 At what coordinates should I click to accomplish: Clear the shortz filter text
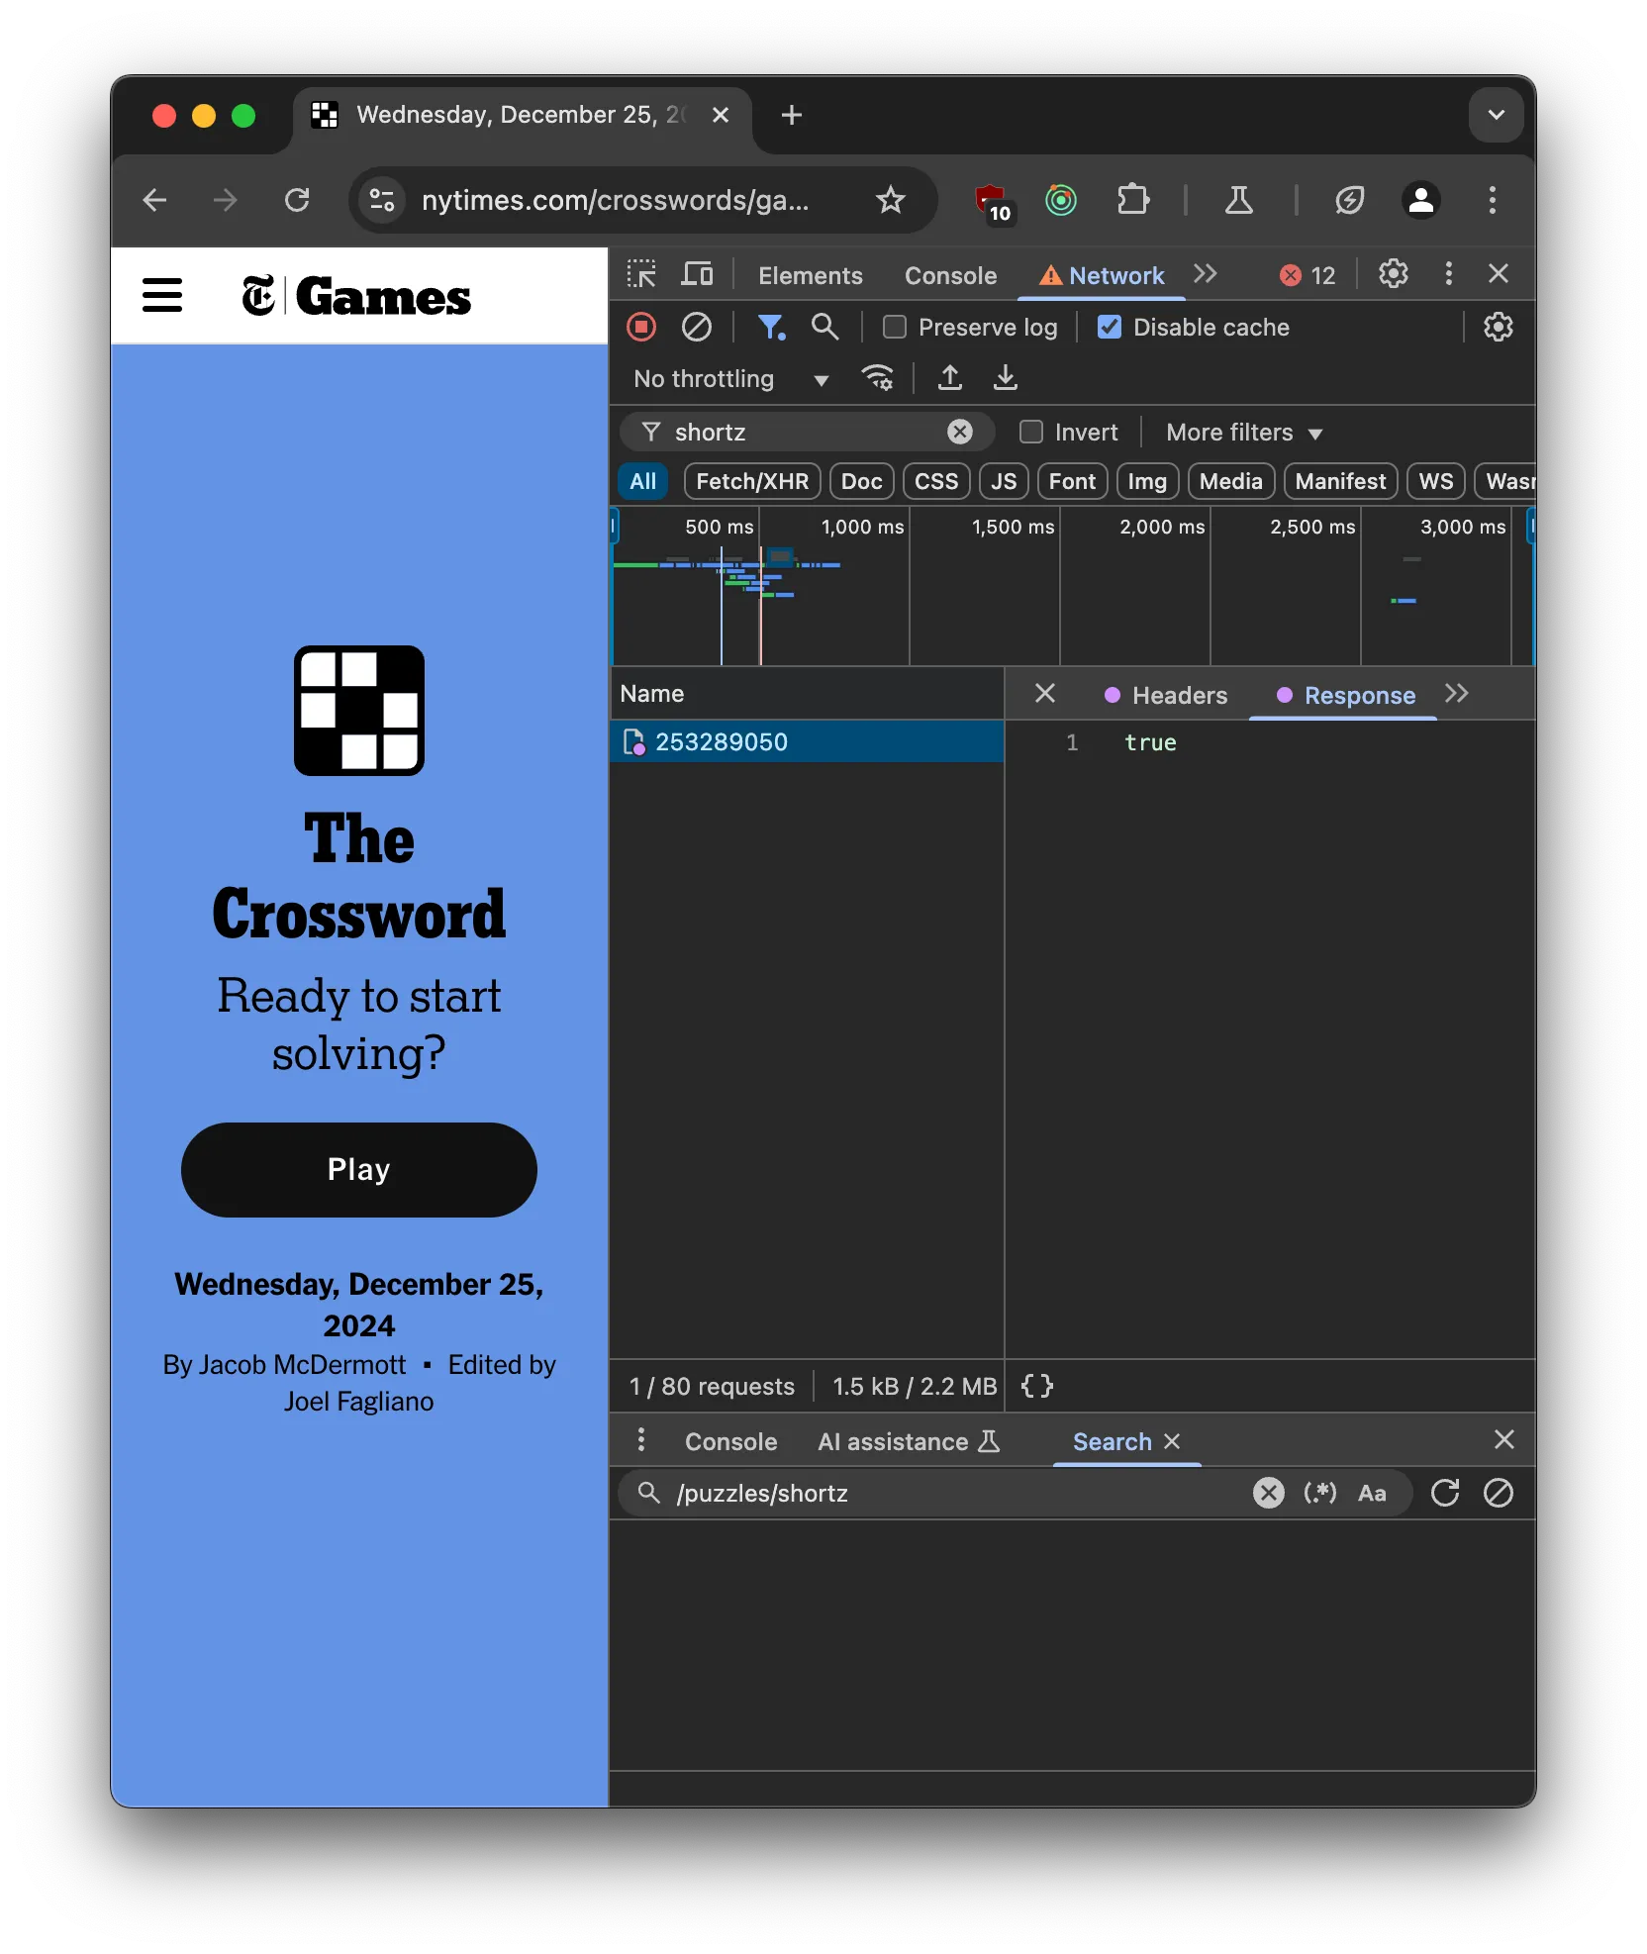[x=959, y=432]
